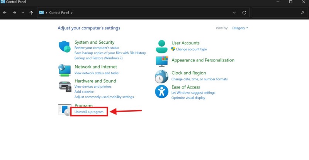Open the recent locations chevron

[23, 13]
